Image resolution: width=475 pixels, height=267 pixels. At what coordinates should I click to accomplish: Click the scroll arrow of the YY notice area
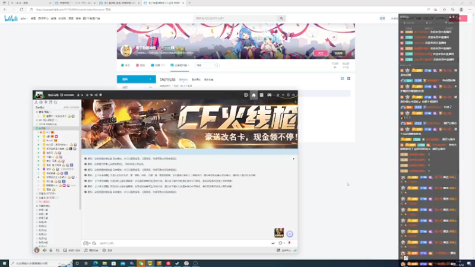point(293,158)
